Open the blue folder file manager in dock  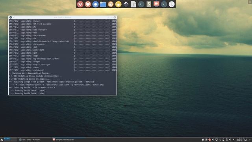coord(103,4)
